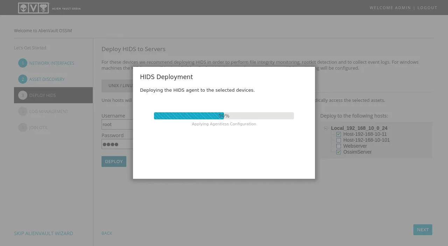Go to the Asset Discovery step
This screenshot has width=448, height=246.
[x=47, y=79]
